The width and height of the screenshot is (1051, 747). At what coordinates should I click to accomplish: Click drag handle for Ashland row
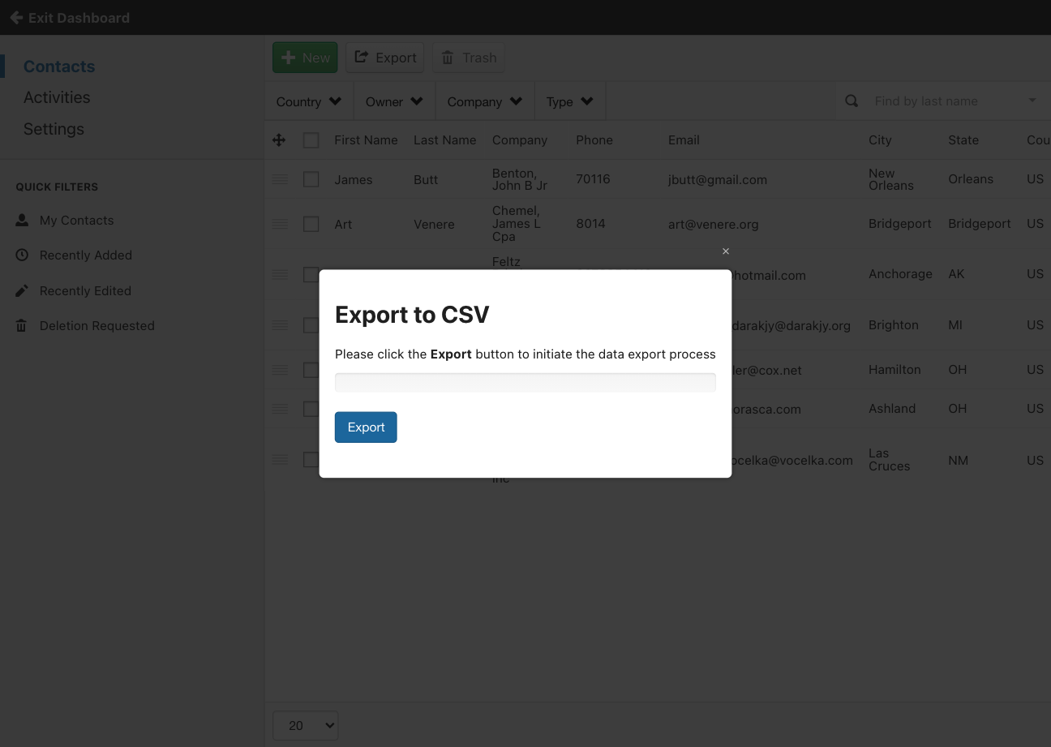[x=280, y=409]
